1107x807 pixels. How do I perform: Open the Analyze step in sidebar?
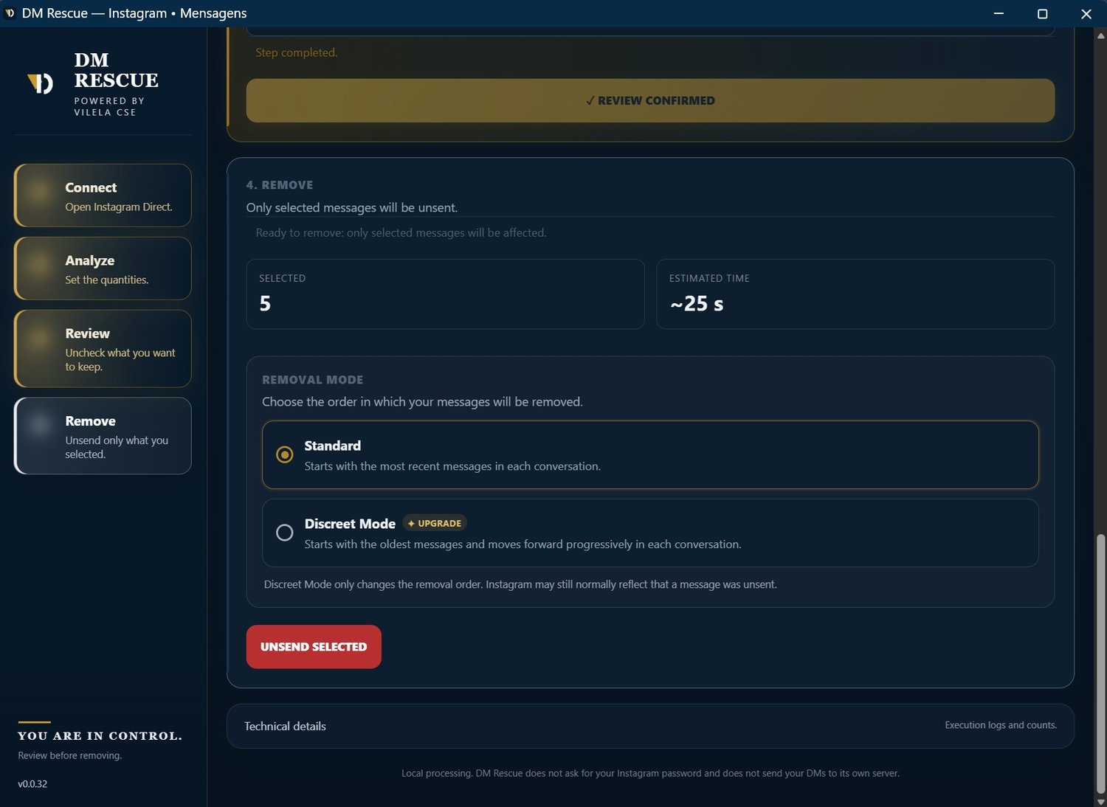click(x=103, y=269)
